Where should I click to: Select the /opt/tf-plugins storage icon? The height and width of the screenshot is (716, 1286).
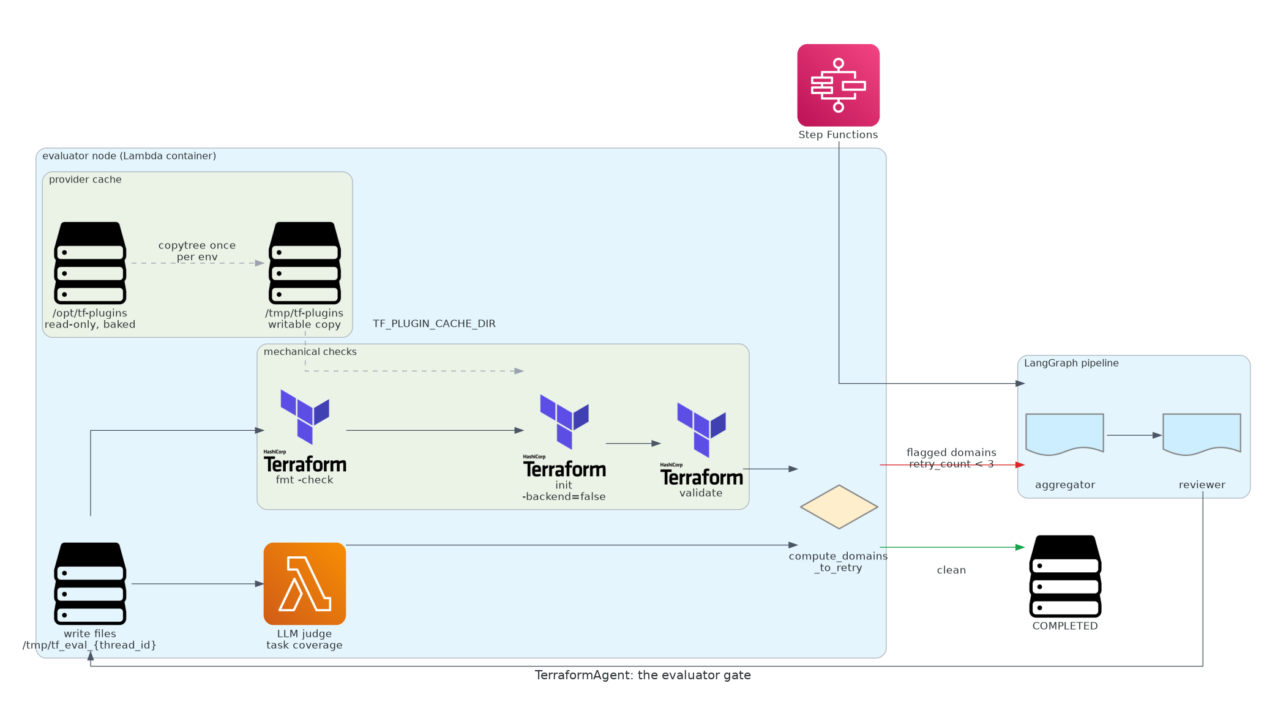tap(90, 263)
